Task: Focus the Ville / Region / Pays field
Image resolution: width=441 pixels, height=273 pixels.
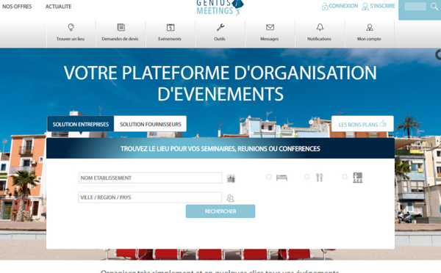Action: tap(150, 197)
